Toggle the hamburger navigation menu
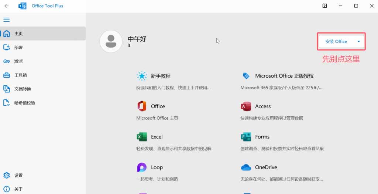This screenshot has width=378, height=194. click(7, 20)
